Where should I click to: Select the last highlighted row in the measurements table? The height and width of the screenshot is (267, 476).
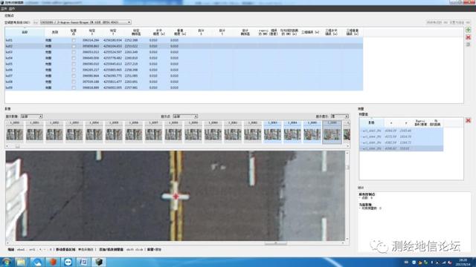point(401,148)
